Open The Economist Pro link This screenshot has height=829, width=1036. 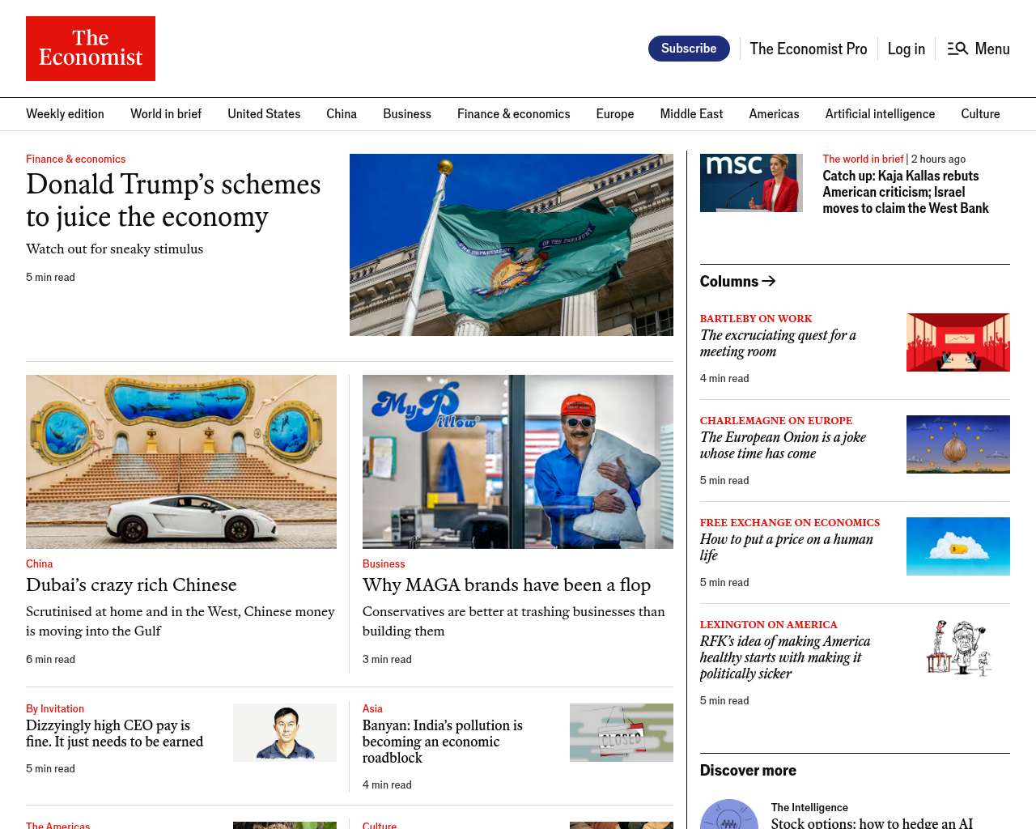[x=808, y=49]
